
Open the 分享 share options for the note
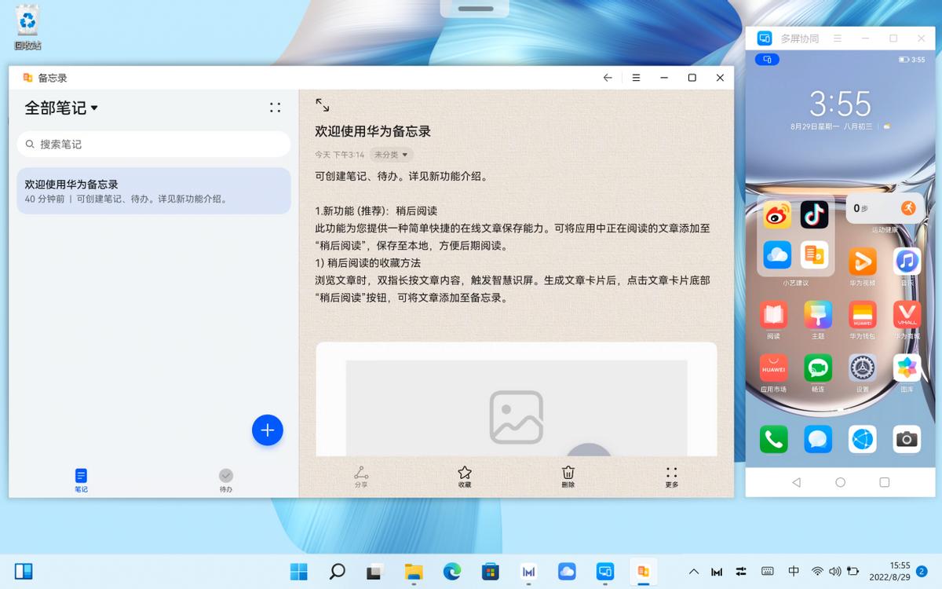(x=361, y=477)
